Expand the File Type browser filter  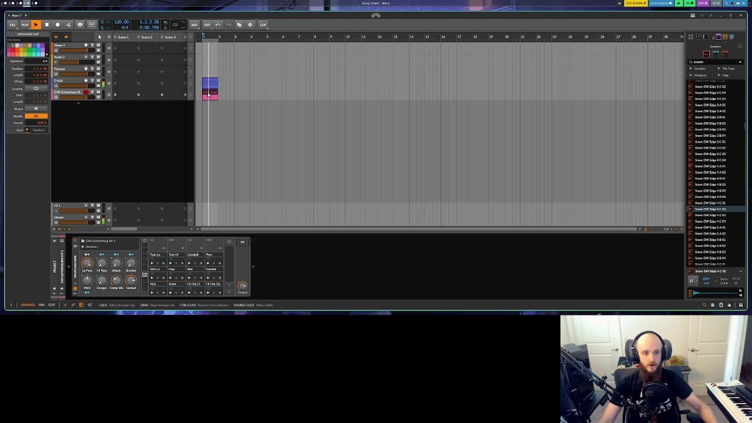tap(727, 69)
